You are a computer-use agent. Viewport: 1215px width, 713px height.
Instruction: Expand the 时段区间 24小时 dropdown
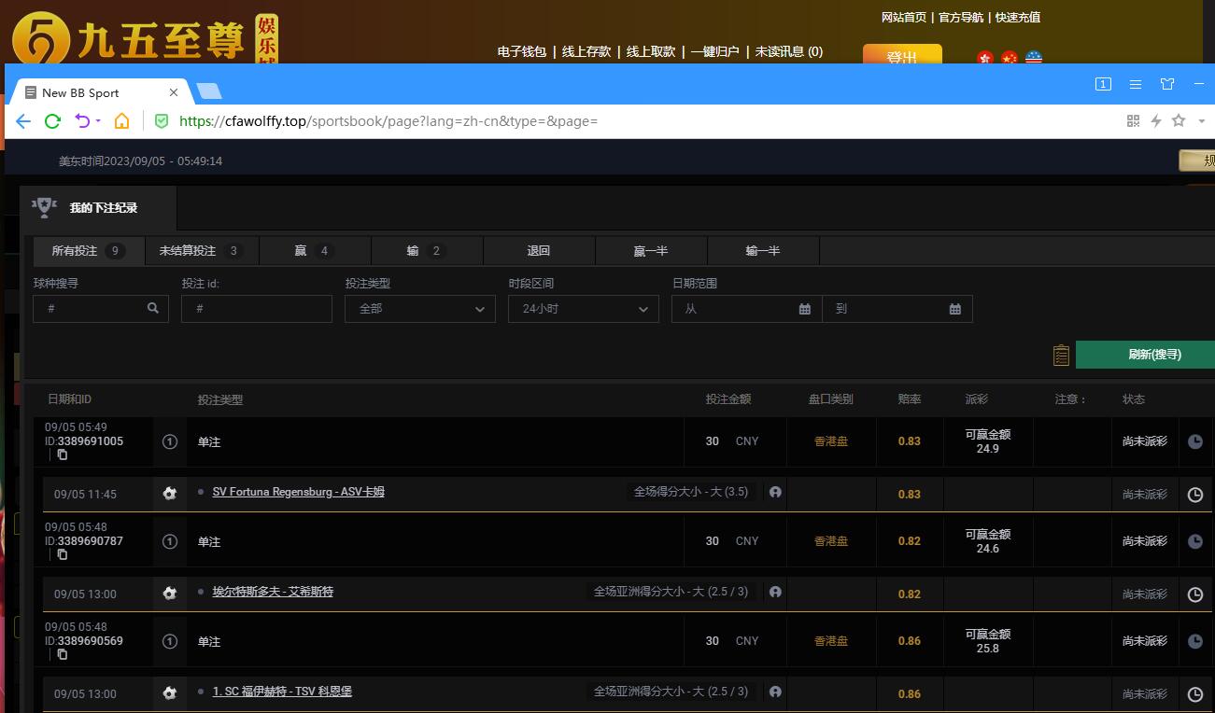click(x=583, y=309)
